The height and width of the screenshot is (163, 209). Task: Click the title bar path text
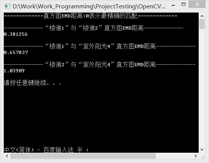[x=89, y=6]
